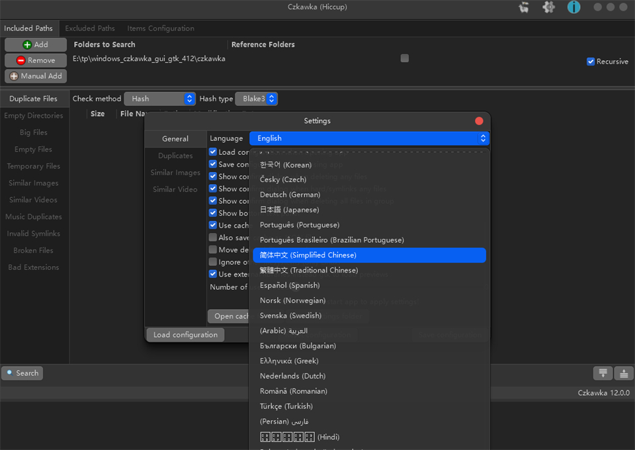This screenshot has width=635, height=450.
Task: Select Big Files in sidebar
Action: pos(34,132)
